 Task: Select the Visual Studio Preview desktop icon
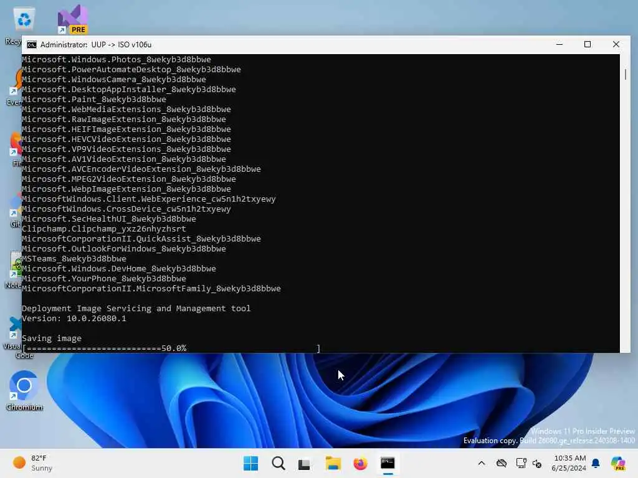pyautogui.click(x=73, y=19)
